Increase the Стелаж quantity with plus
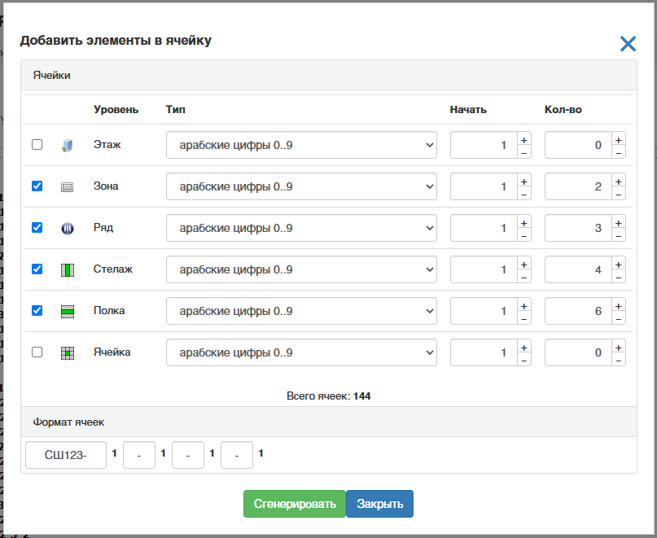 pos(619,265)
